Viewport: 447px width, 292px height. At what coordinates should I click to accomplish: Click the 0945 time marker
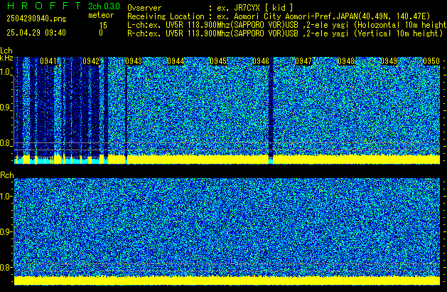[218, 61]
